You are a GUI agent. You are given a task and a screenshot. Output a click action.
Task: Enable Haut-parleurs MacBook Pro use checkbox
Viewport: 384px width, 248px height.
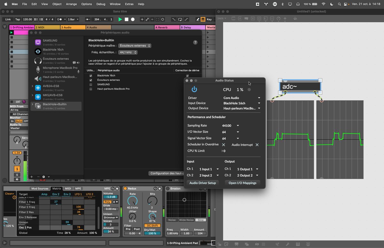click(91, 89)
